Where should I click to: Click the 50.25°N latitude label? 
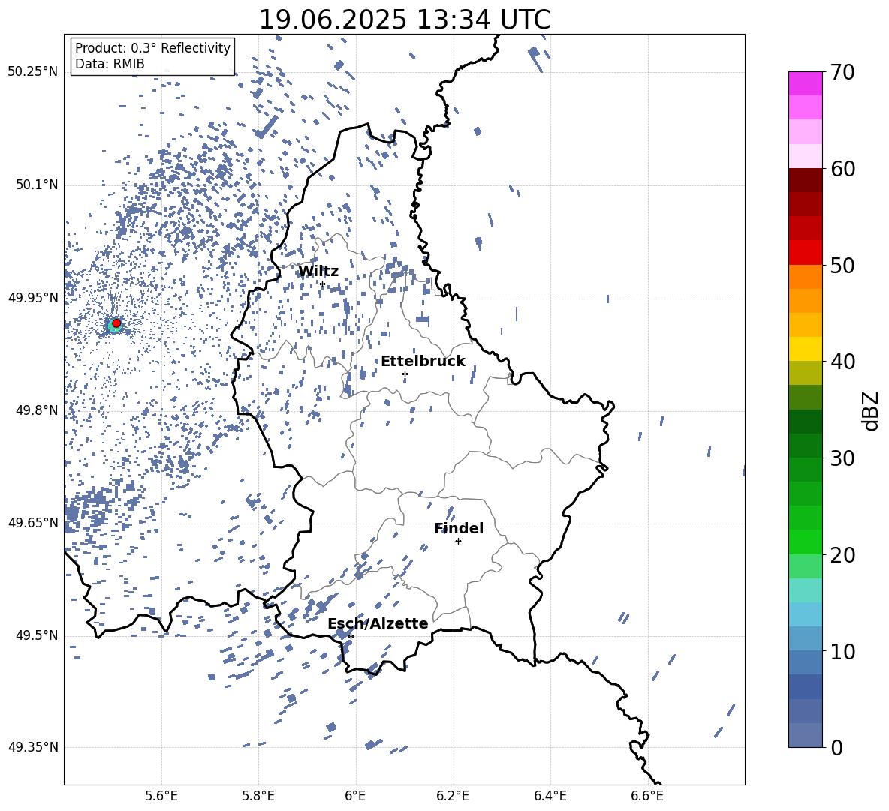click(33, 72)
